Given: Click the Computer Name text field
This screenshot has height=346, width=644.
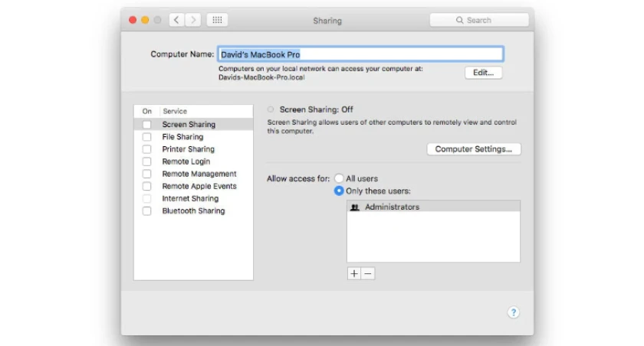Looking at the screenshot, I should [360, 54].
